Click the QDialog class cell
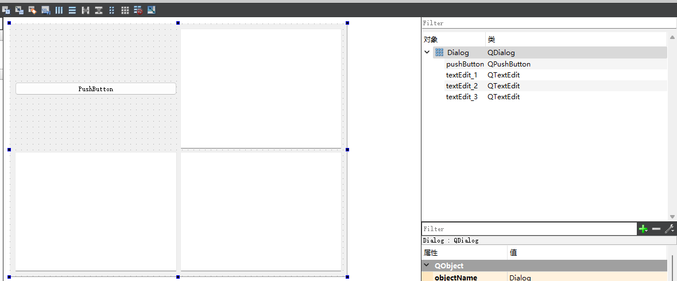The width and height of the screenshot is (677, 281). (x=501, y=53)
